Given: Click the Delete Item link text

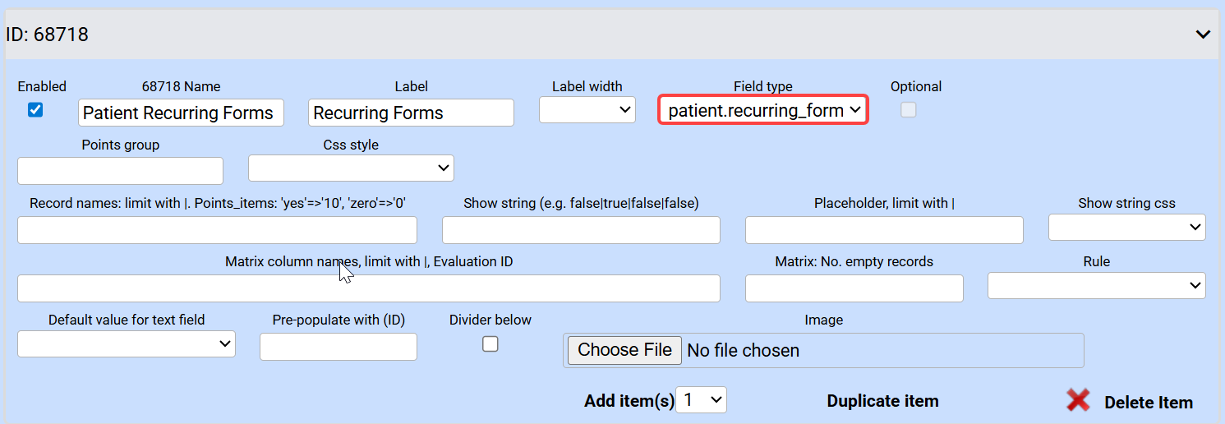Looking at the screenshot, I should coord(1148,403).
